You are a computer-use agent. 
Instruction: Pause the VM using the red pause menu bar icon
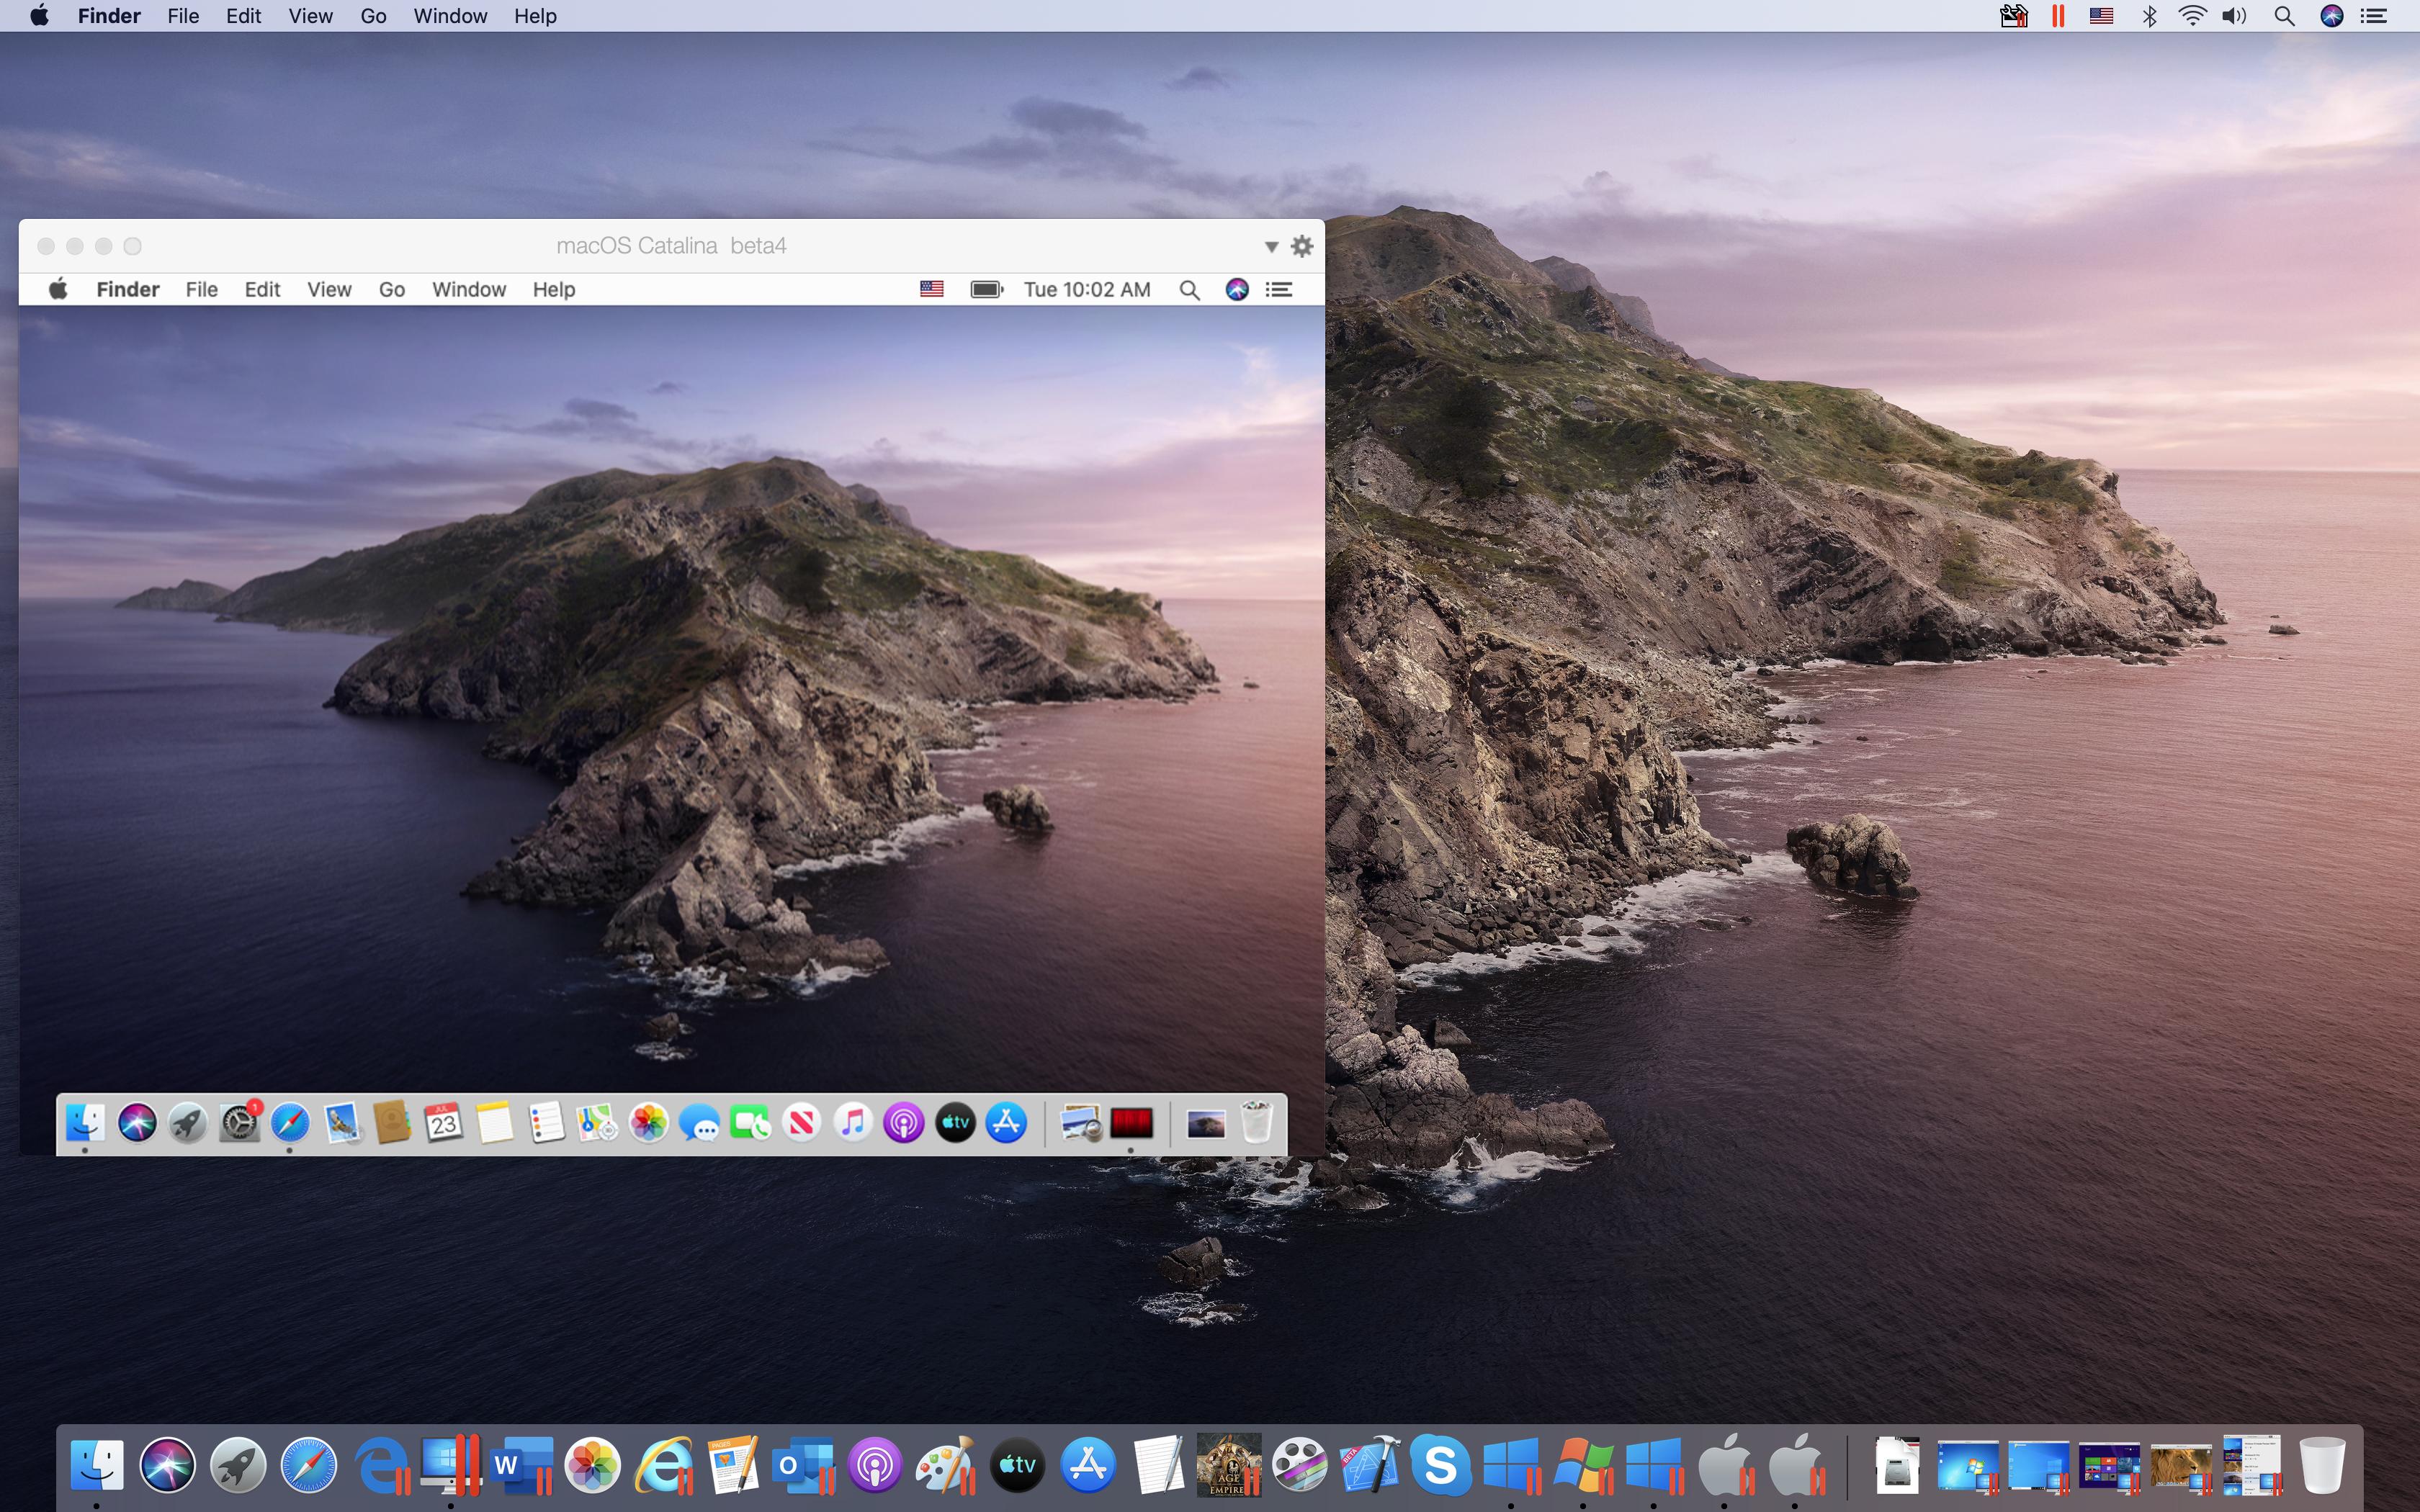point(2056,16)
